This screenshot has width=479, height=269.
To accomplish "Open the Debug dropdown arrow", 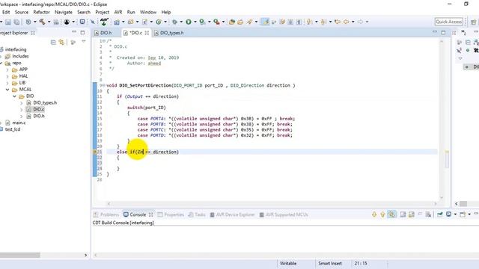I will coord(181,22).
